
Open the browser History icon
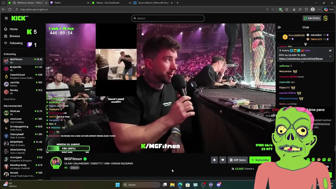pyautogui.click(x=306, y=9)
